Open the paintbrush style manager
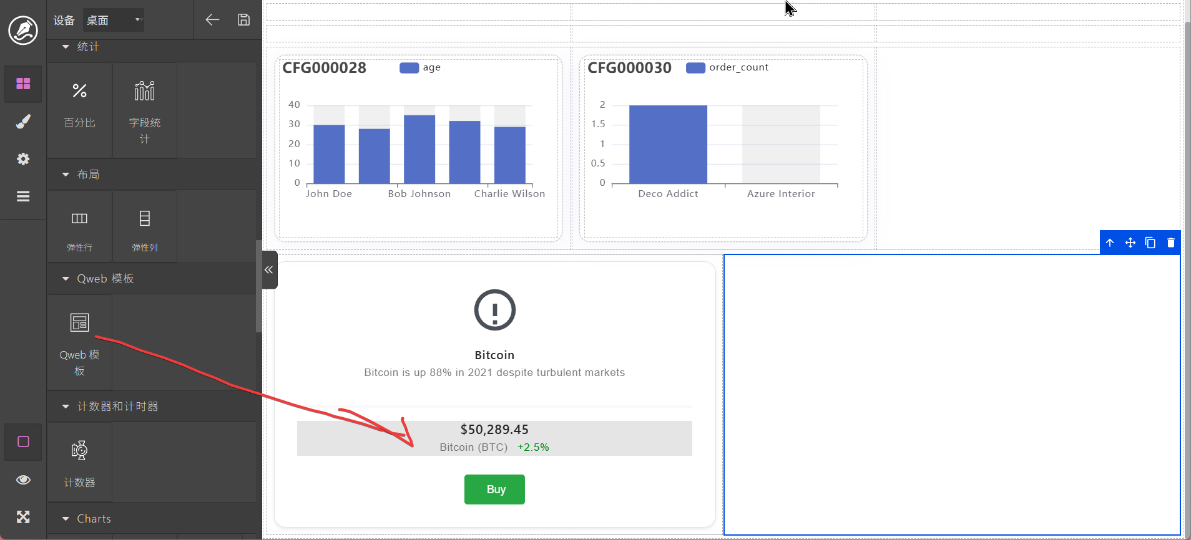Image resolution: width=1191 pixels, height=540 pixels. (23, 122)
